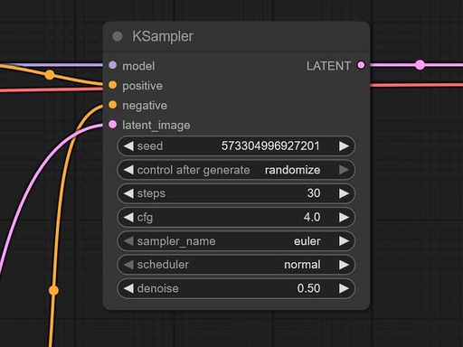Open the randomize control after generate option
This screenshot has height=347, width=463.
point(292,170)
